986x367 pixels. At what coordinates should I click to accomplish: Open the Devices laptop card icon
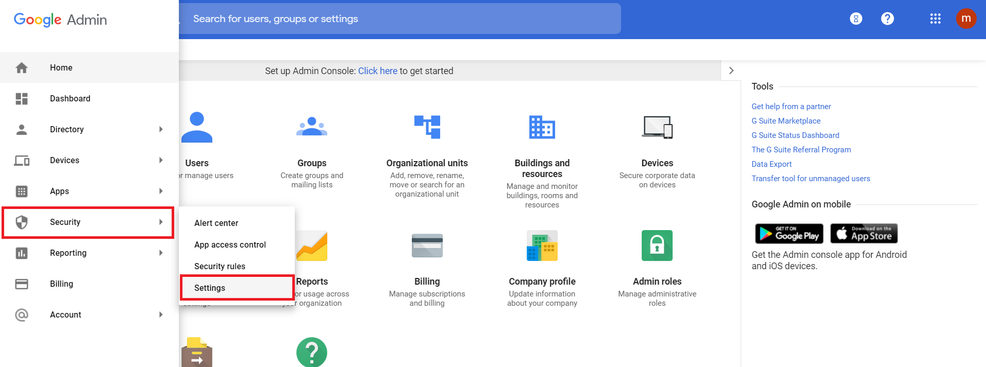(657, 127)
